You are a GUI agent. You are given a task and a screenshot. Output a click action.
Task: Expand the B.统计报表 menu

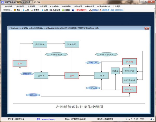click(x=67, y=6)
